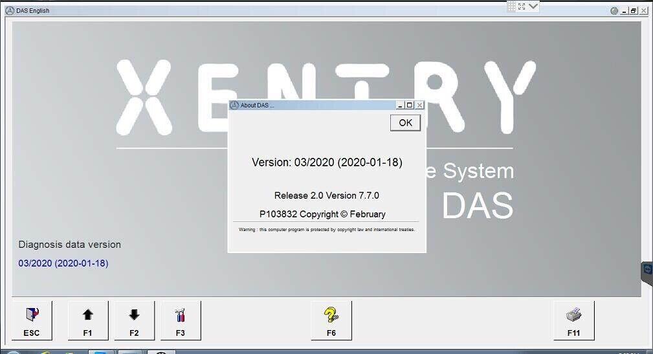
Task: Click the copyright warning text
Action: [x=326, y=230]
